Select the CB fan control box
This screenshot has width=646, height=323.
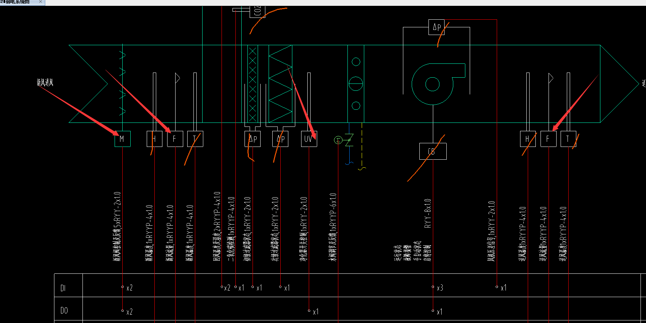pos(433,151)
